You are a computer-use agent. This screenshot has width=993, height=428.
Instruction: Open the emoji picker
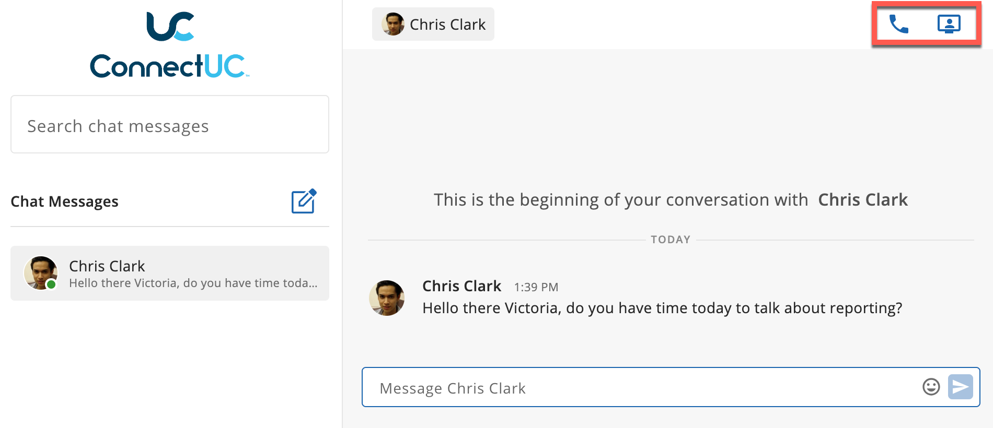[x=931, y=387]
